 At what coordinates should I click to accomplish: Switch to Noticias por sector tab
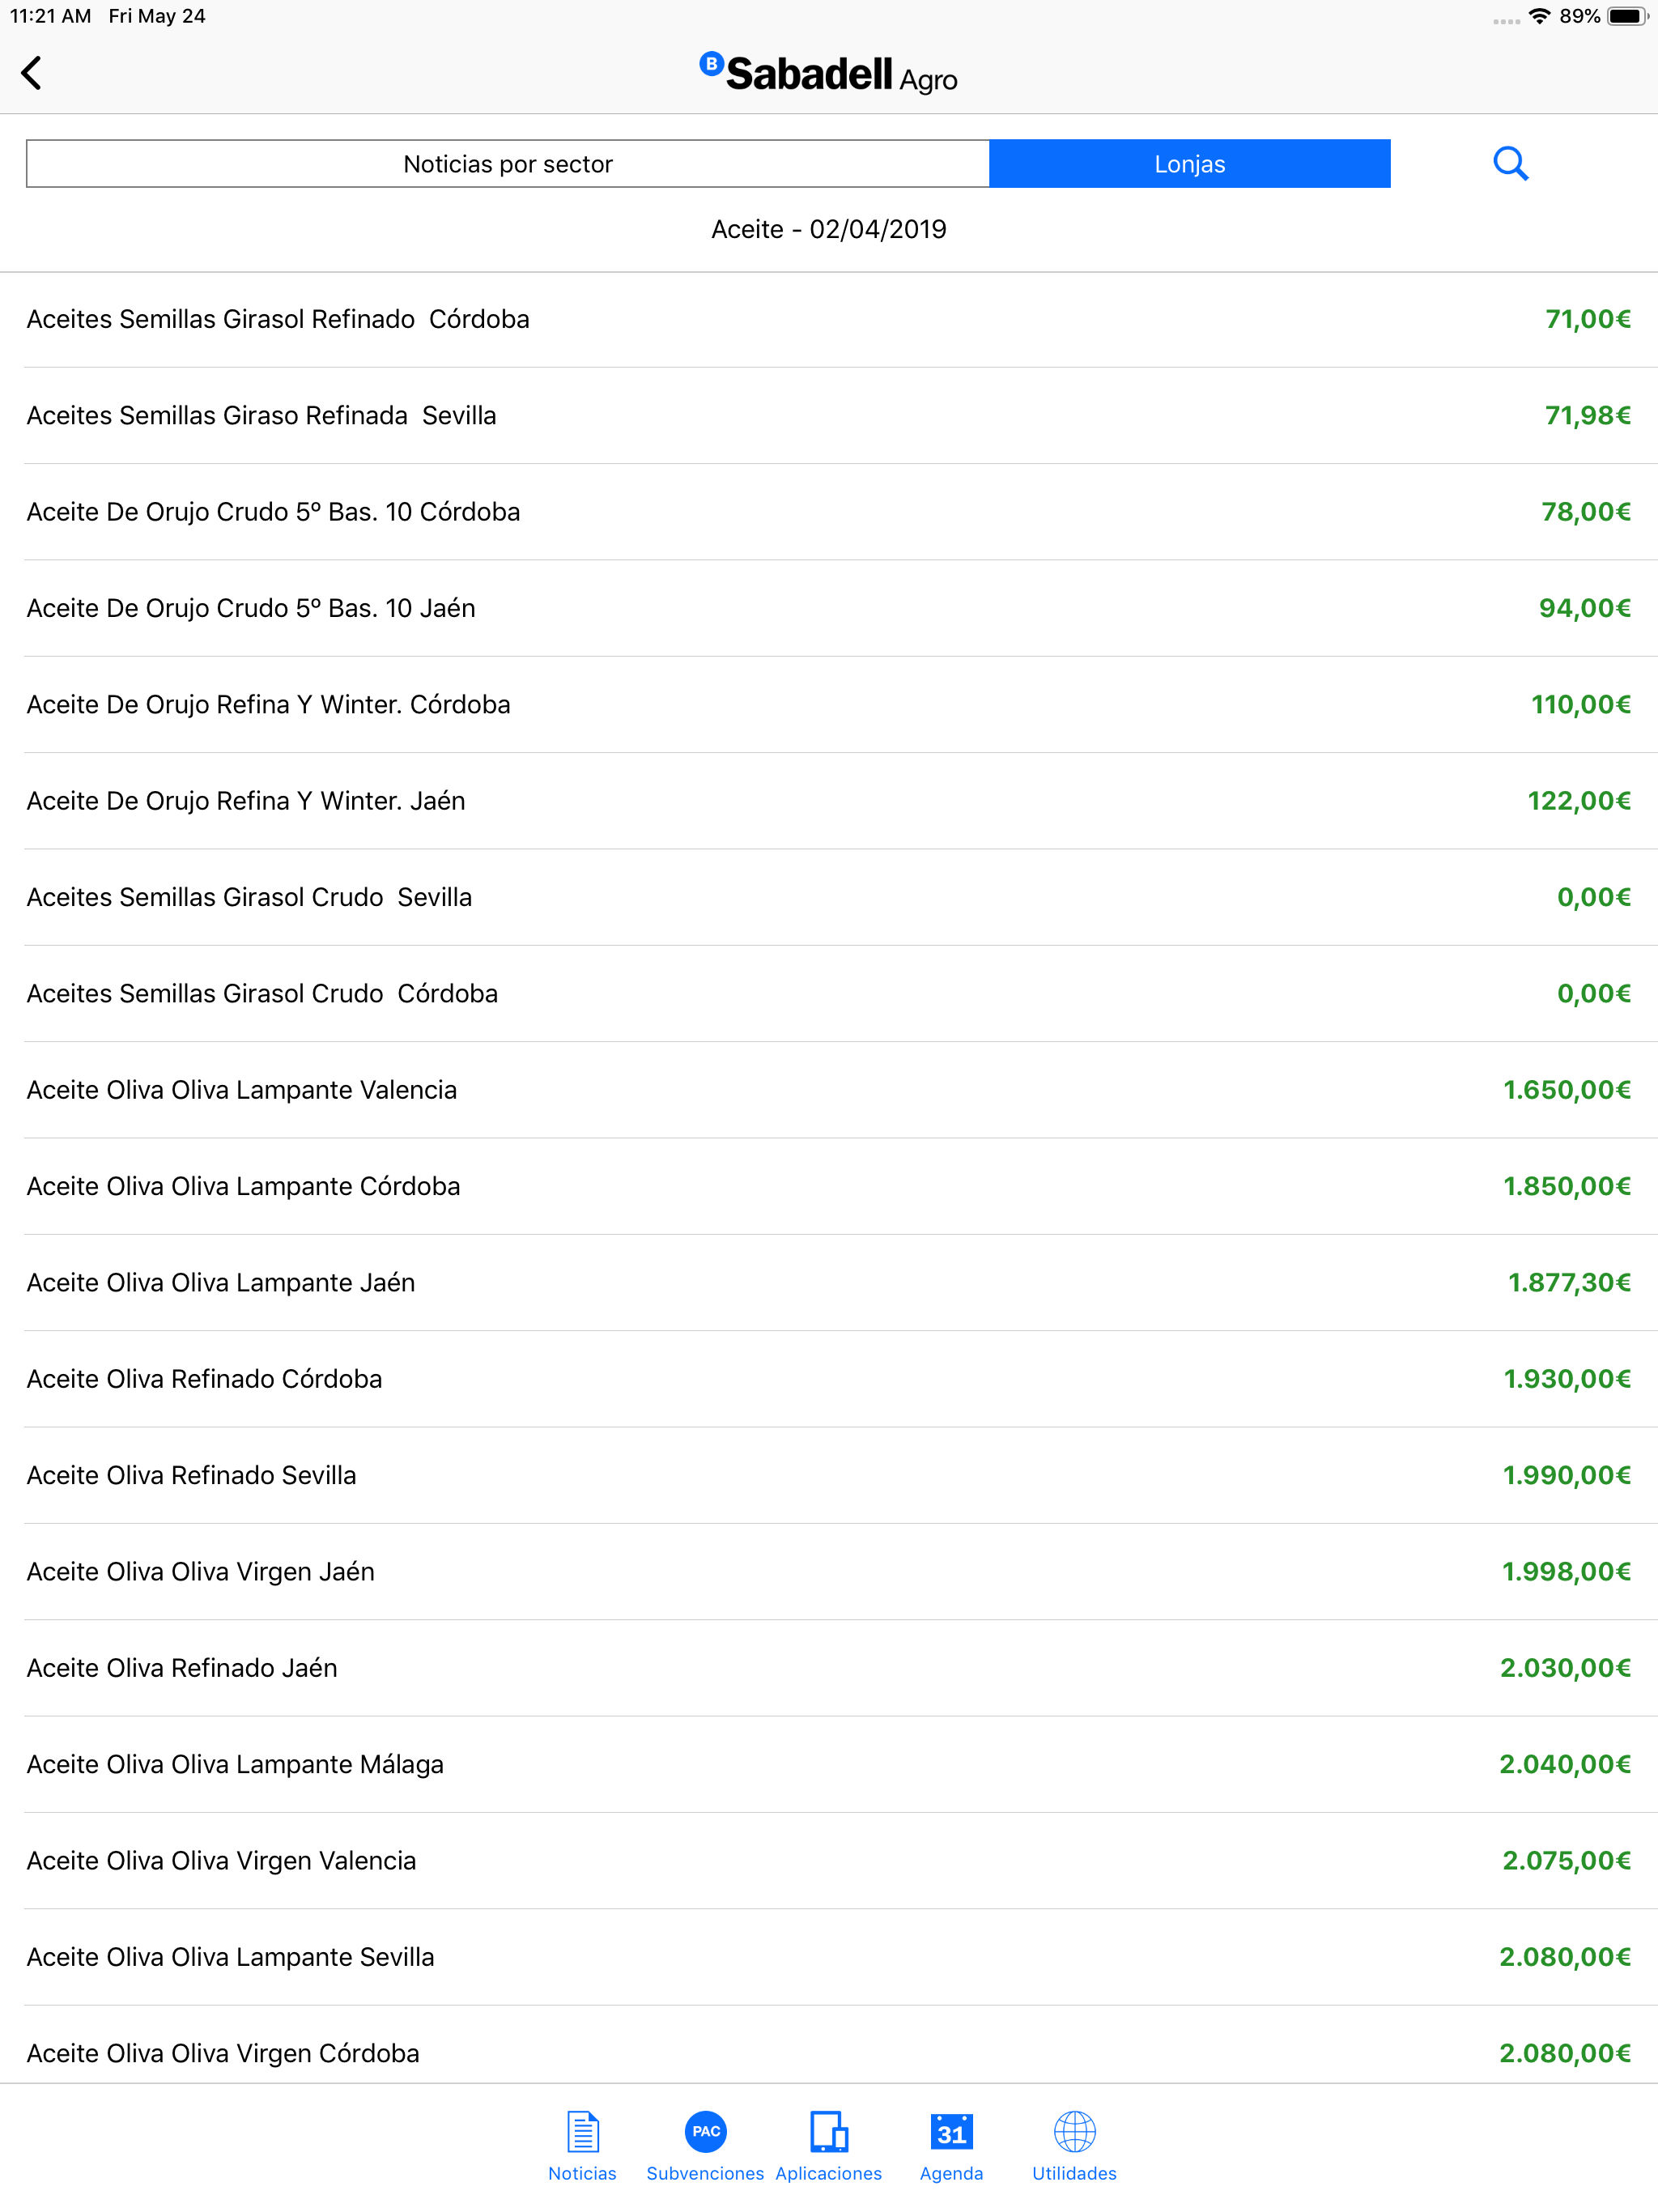[508, 164]
